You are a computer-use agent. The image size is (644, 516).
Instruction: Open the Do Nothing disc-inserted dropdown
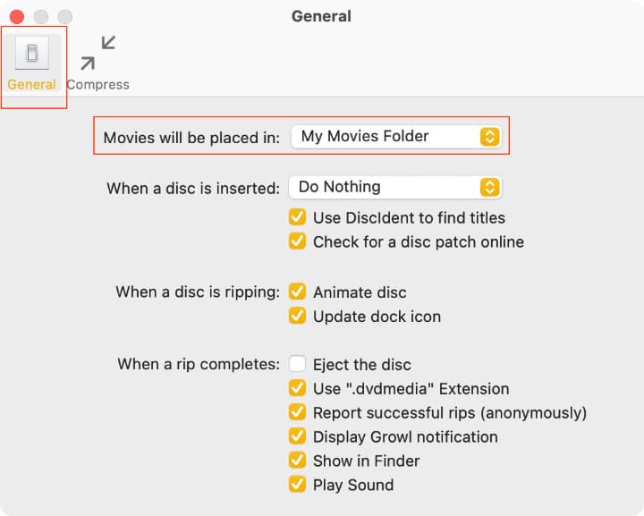pos(394,187)
